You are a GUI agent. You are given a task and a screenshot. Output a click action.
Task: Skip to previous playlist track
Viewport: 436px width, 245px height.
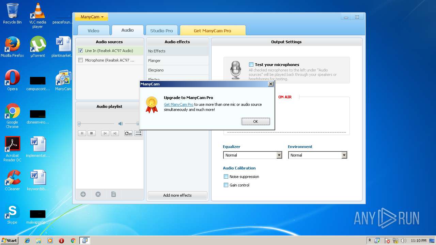(105, 133)
